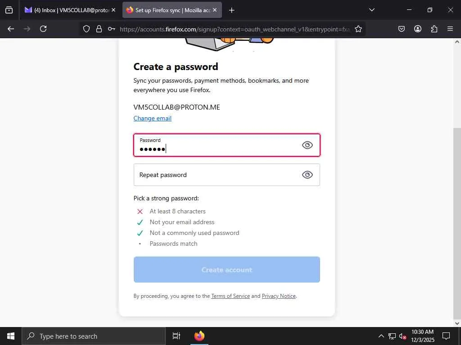Open the Firefox hamburger application menu

pyautogui.click(x=450, y=29)
